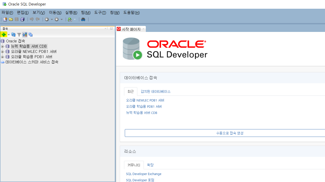This screenshot has height=182, width=325.
Task: Click the funnel filter icon in connections panel
Action: coord(19,35)
